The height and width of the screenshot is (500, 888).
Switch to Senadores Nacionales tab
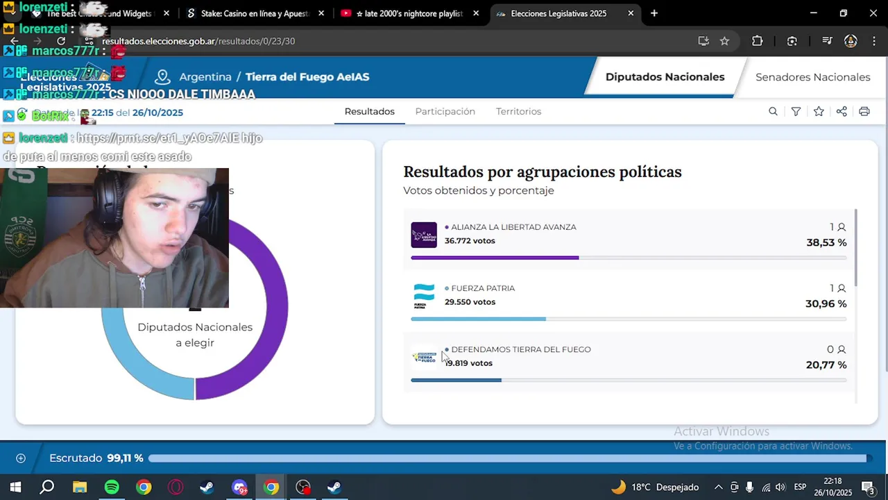pos(812,77)
